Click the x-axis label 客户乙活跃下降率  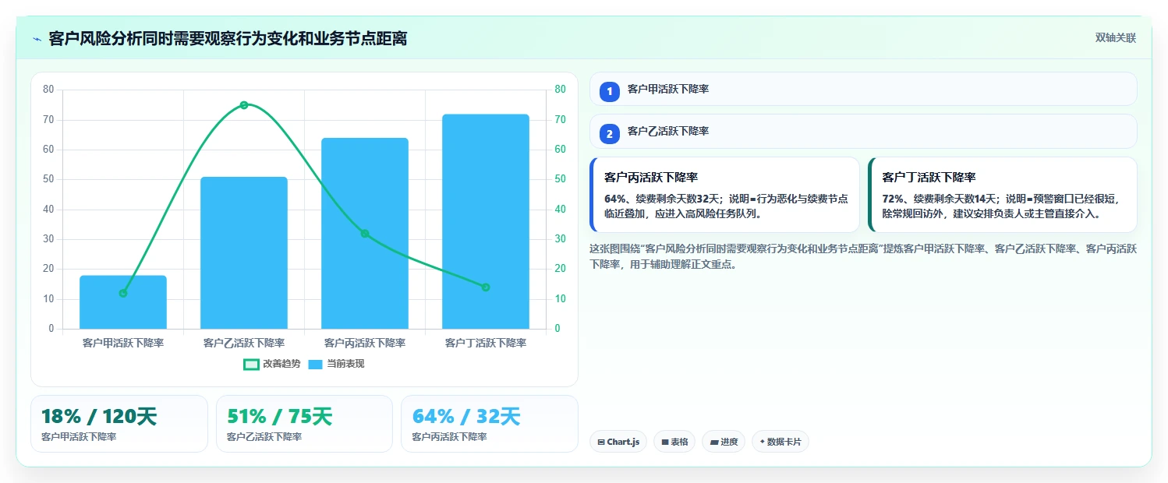(x=244, y=343)
